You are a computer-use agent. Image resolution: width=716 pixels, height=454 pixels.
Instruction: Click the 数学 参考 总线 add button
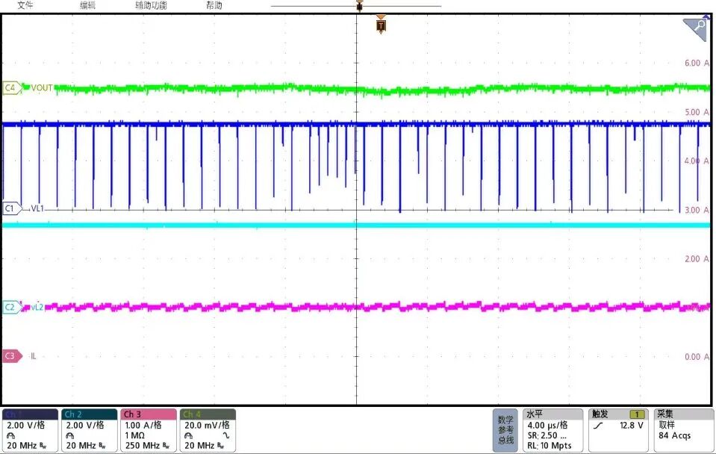tap(505, 430)
